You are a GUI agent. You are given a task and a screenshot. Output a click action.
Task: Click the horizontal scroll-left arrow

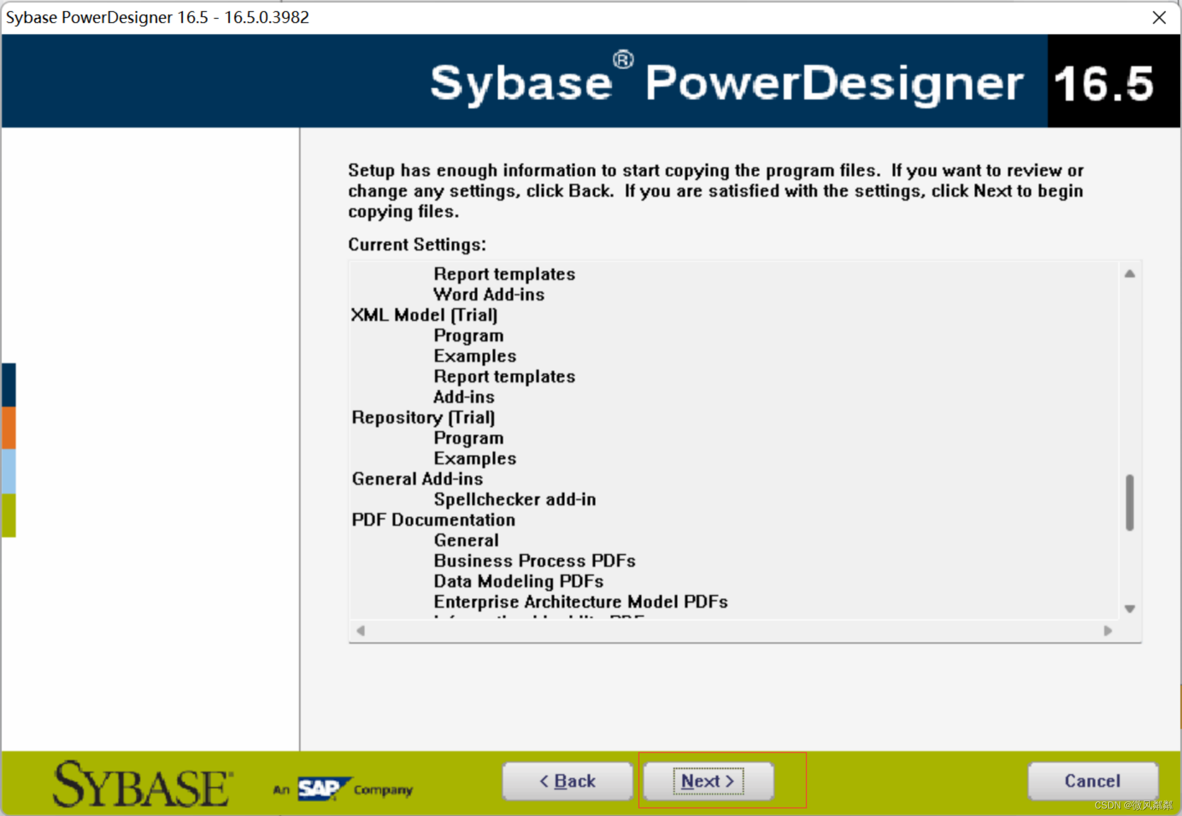361,630
